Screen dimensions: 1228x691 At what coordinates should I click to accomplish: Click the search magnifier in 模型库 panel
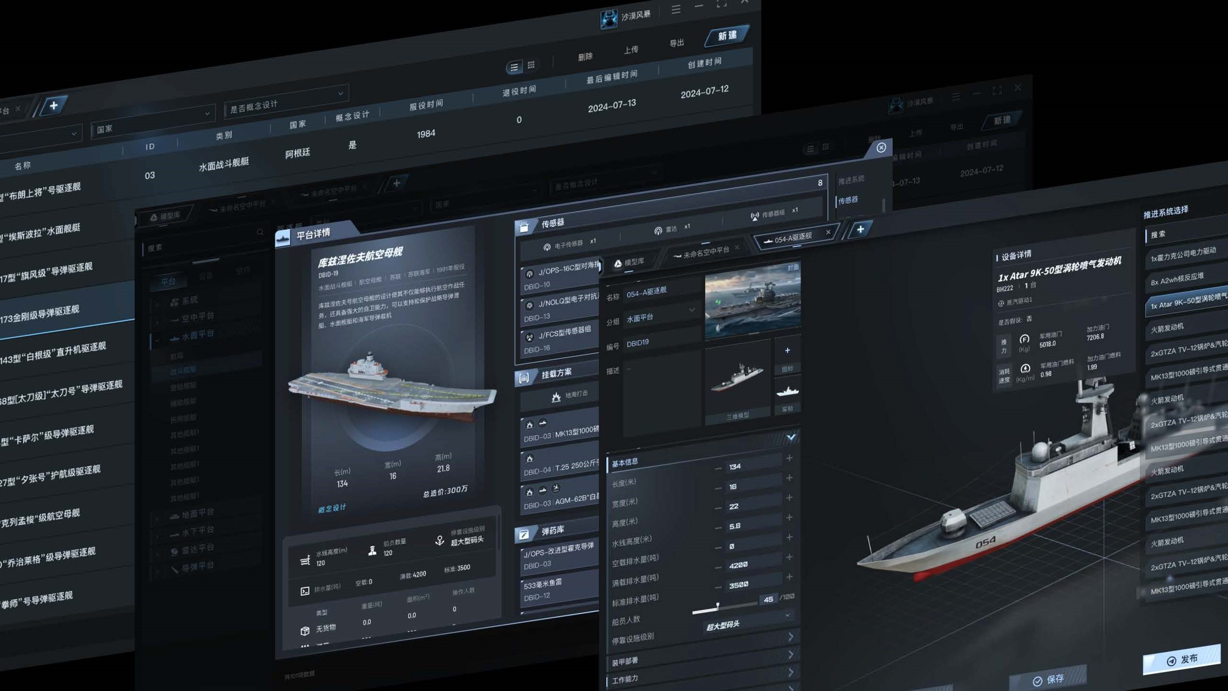260,232
